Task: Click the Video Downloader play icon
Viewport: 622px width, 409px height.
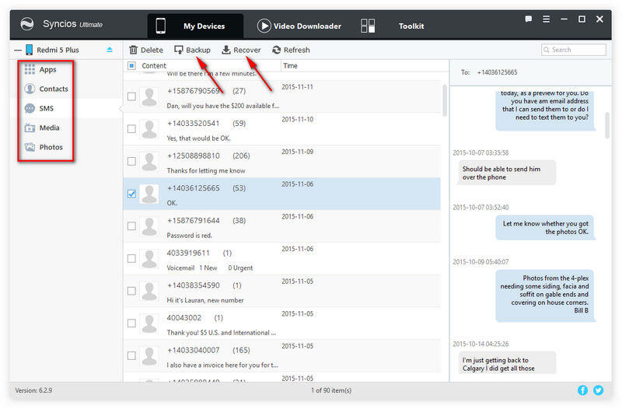Action: 264,26
